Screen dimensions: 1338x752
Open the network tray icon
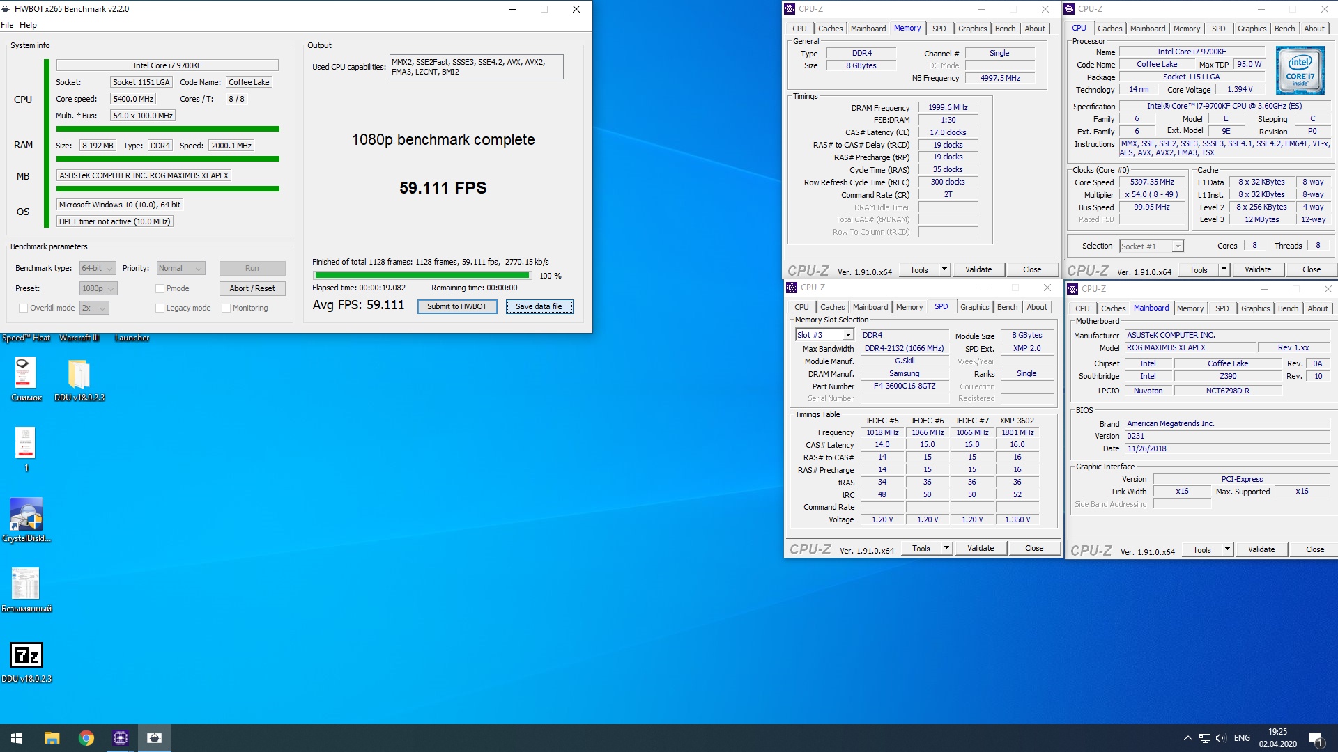(1204, 738)
